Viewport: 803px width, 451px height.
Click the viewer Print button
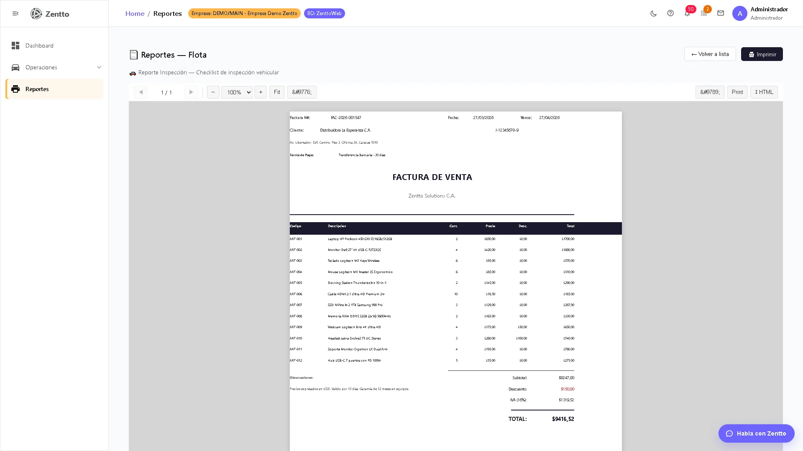[x=737, y=92]
